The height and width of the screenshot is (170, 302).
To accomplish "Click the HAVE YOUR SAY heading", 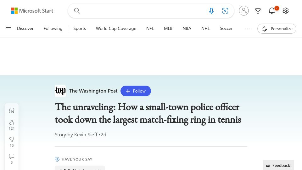I will tap(77, 159).
